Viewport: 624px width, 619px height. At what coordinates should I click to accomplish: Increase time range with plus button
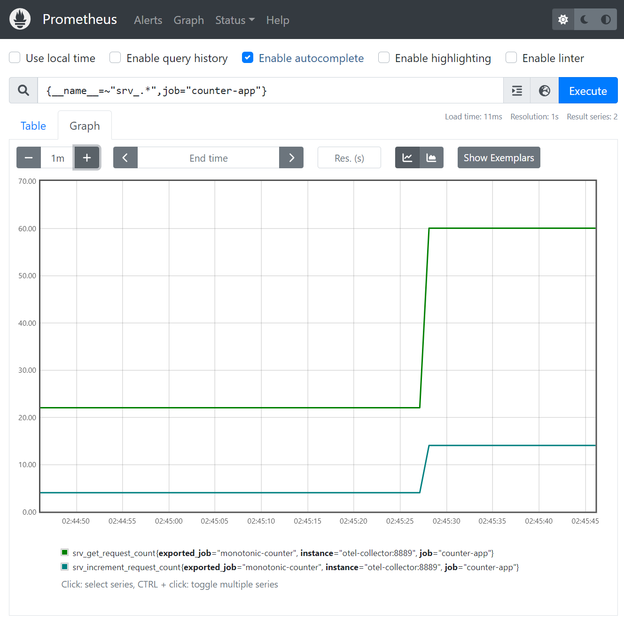[x=87, y=158]
